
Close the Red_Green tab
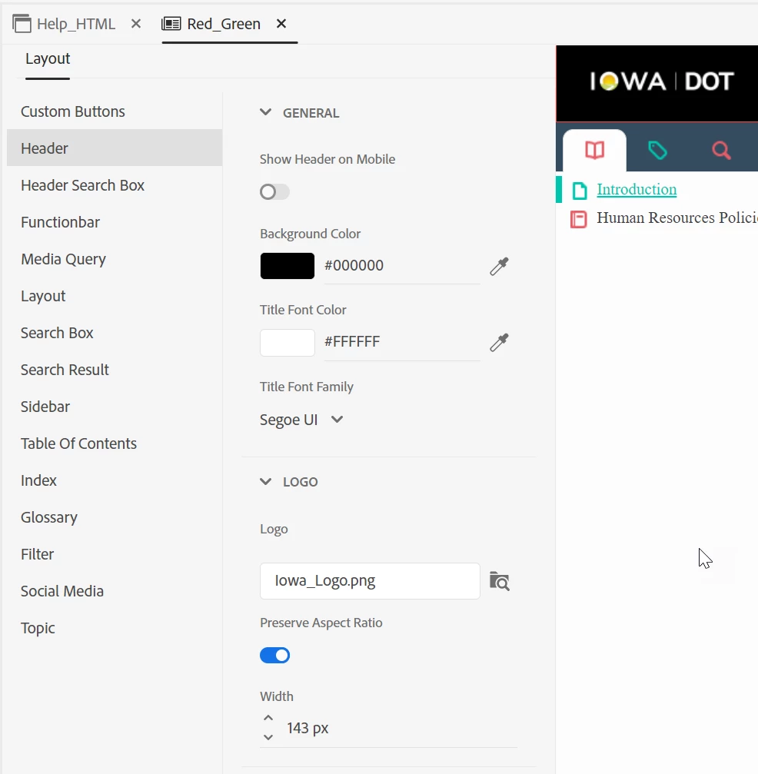pyautogui.click(x=281, y=24)
